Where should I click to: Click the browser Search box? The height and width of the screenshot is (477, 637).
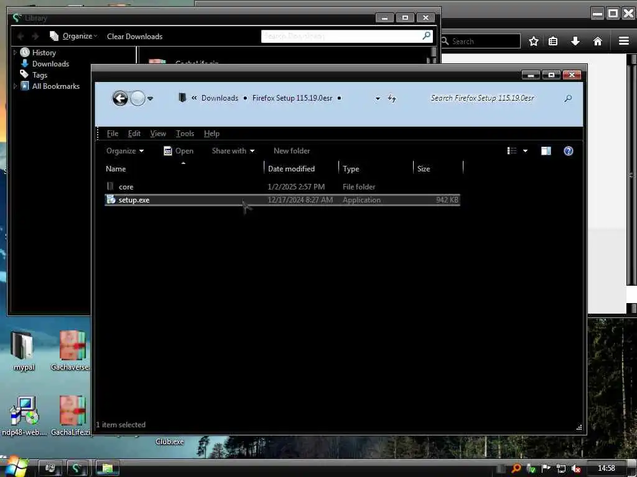(x=480, y=42)
